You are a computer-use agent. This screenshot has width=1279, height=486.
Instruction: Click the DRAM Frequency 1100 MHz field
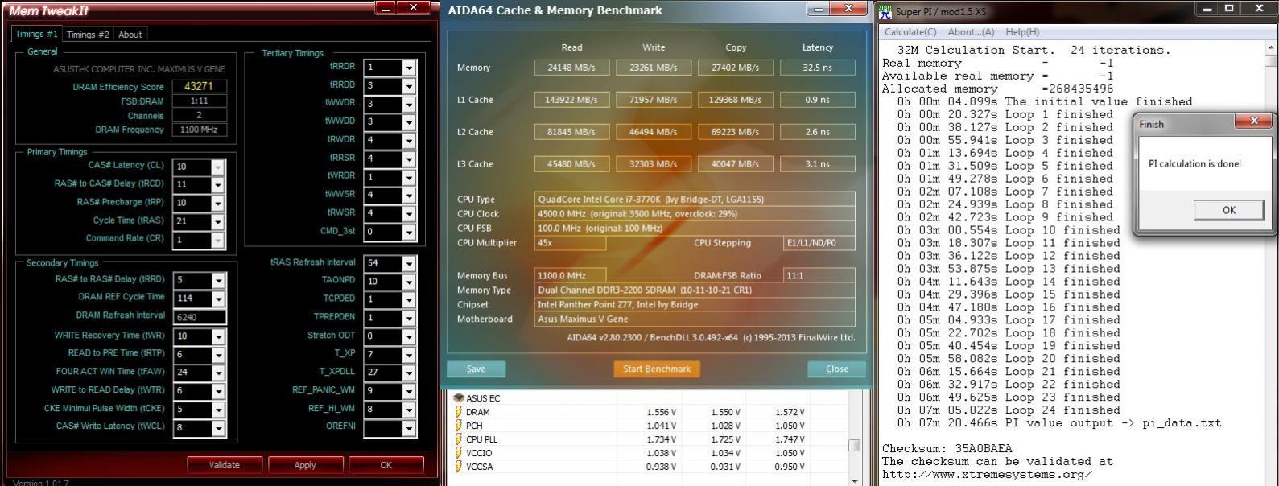click(199, 130)
